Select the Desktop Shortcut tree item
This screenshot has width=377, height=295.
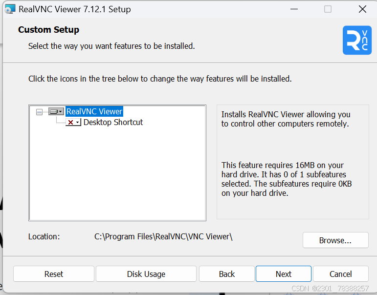(113, 122)
